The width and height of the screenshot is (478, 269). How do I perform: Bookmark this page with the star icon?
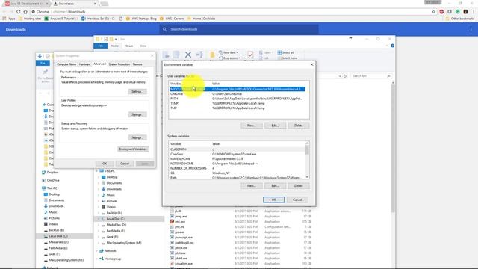[x=433, y=12]
